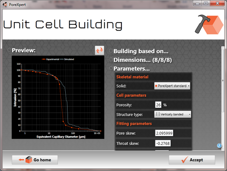
Task: Click the Fitting parameters heading
Action: click(134, 124)
